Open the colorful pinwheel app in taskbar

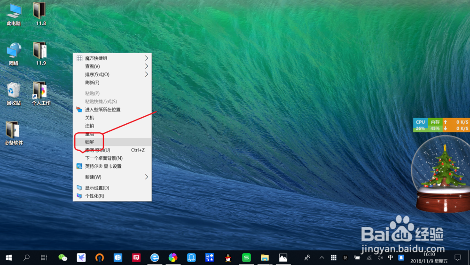[173, 257]
